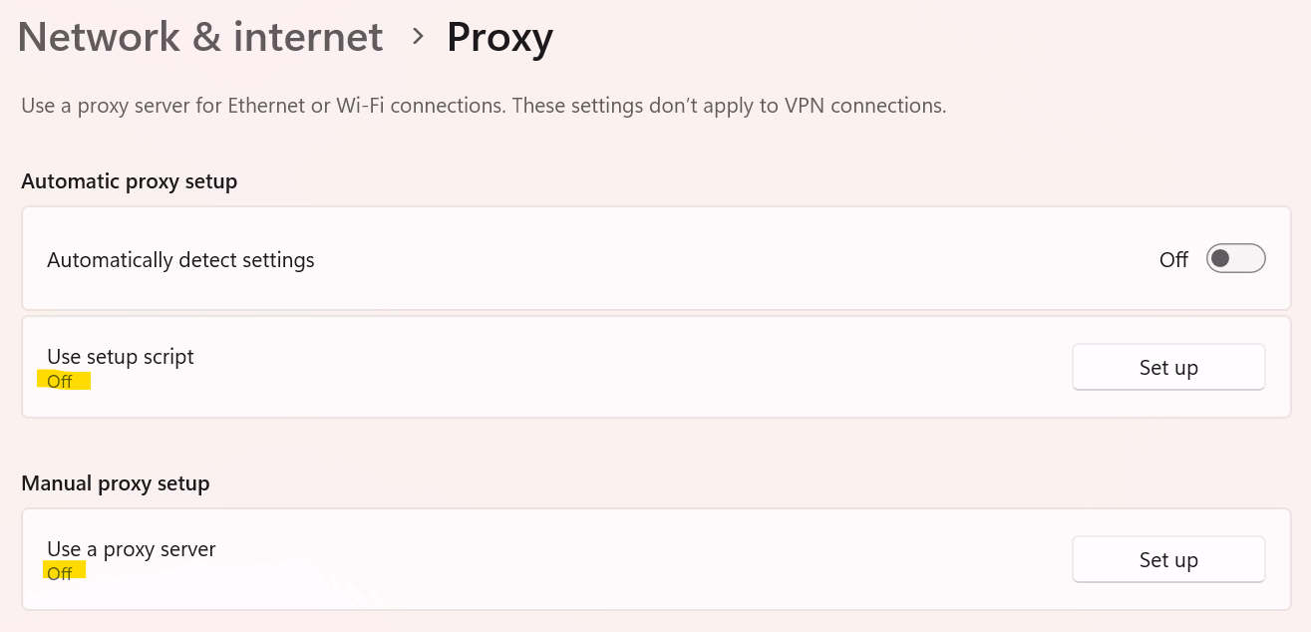Screen dimensions: 1311x632
Task: Click the Use a proxy server label
Action: [132, 548]
